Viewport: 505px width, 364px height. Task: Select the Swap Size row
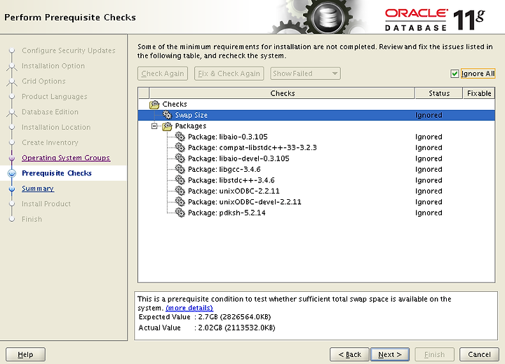[x=316, y=115]
